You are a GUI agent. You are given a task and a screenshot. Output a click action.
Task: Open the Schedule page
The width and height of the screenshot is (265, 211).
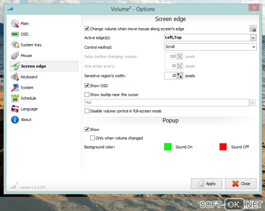[x=28, y=98]
